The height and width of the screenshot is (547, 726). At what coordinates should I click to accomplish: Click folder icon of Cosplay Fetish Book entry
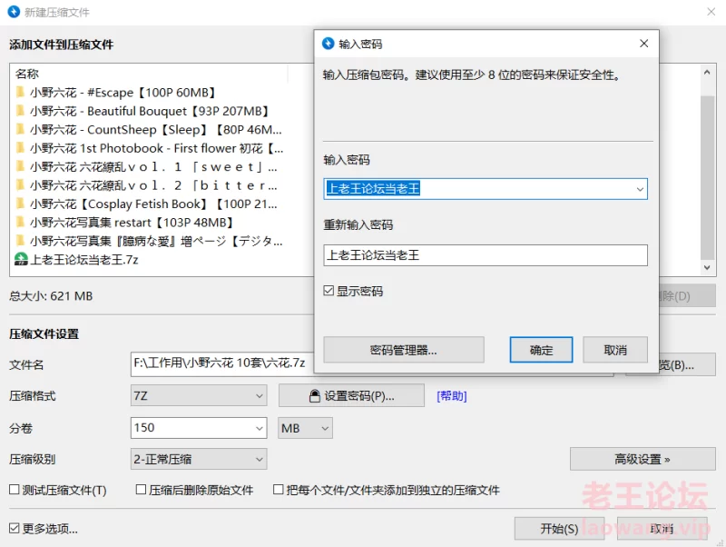click(20, 204)
